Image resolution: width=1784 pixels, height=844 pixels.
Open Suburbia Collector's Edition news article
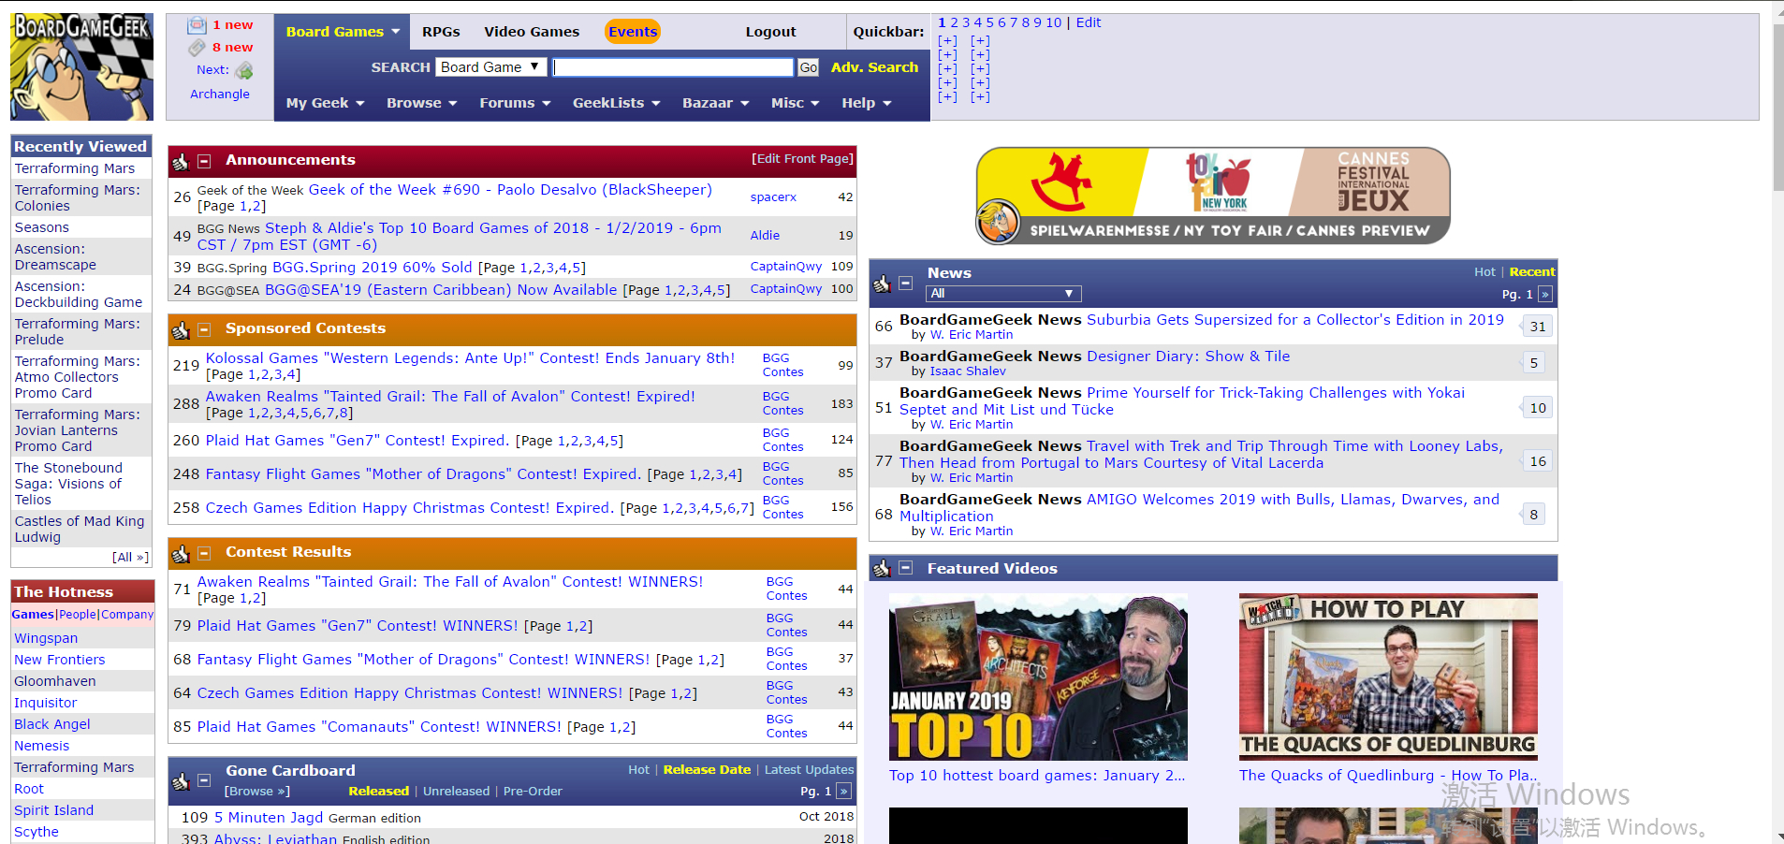1295,320
